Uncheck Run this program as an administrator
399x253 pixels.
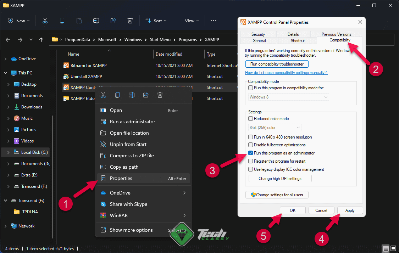(x=250, y=153)
